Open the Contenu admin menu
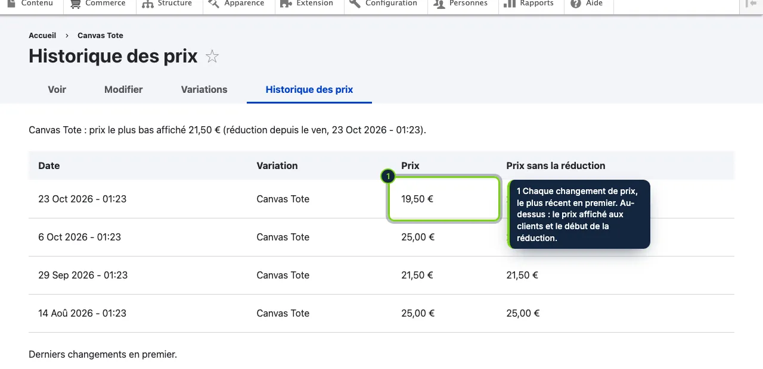The width and height of the screenshot is (763, 369). pyautogui.click(x=30, y=4)
